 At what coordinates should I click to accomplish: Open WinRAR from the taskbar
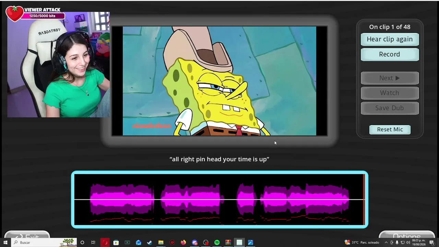pyautogui.click(x=228, y=243)
